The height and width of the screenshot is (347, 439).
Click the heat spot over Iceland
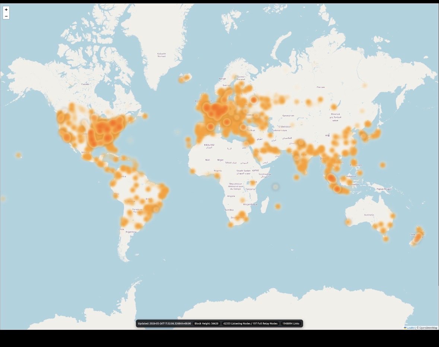(x=185, y=78)
